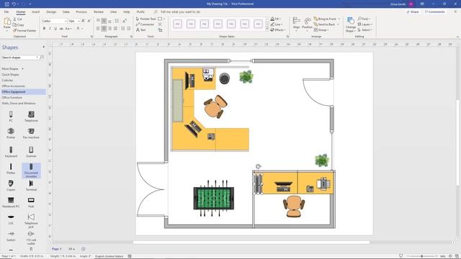Open the Data ribbon tab
461x259 pixels.
pyautogui.click(x=66, y=12)
